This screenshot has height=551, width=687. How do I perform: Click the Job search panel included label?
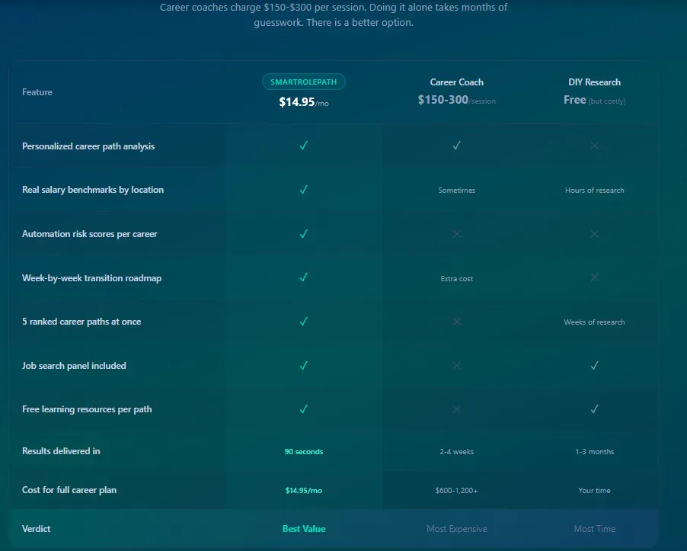(x=74, y=366)
